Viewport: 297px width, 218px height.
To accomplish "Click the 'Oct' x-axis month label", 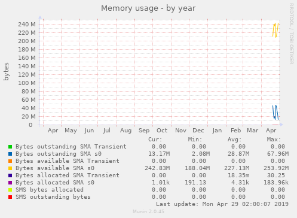I will tap(162, 131).
